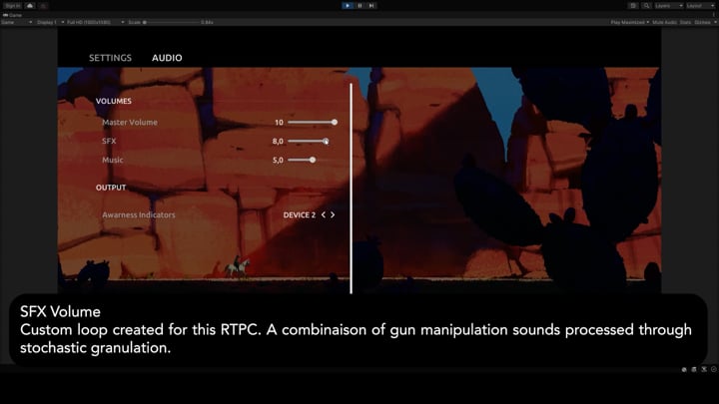Click the DEVICE 2 output label
Viewport: 719px width, 404px height.
(299, 214)
